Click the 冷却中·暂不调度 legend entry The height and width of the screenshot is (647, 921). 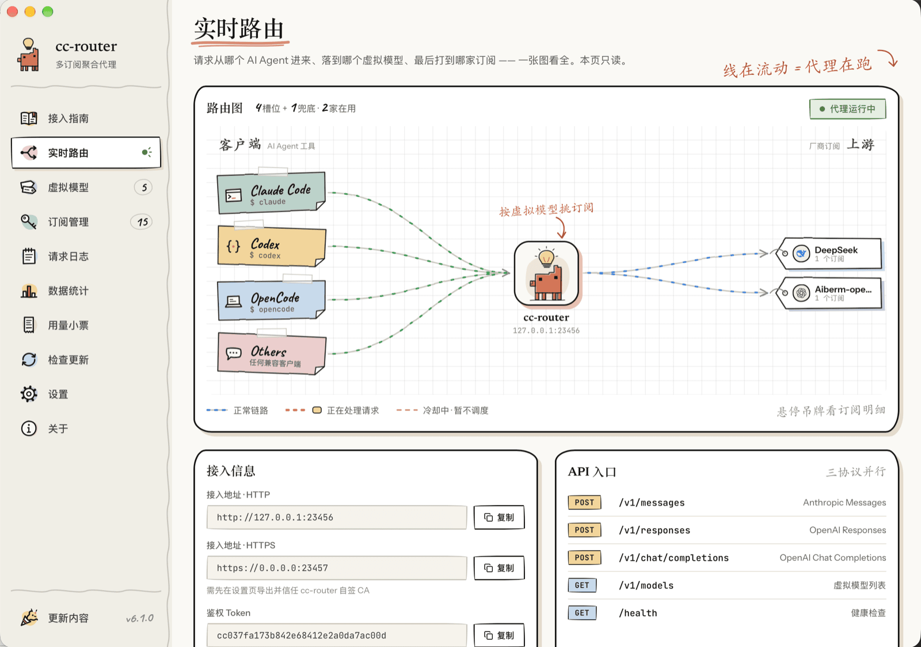[443, 411]
